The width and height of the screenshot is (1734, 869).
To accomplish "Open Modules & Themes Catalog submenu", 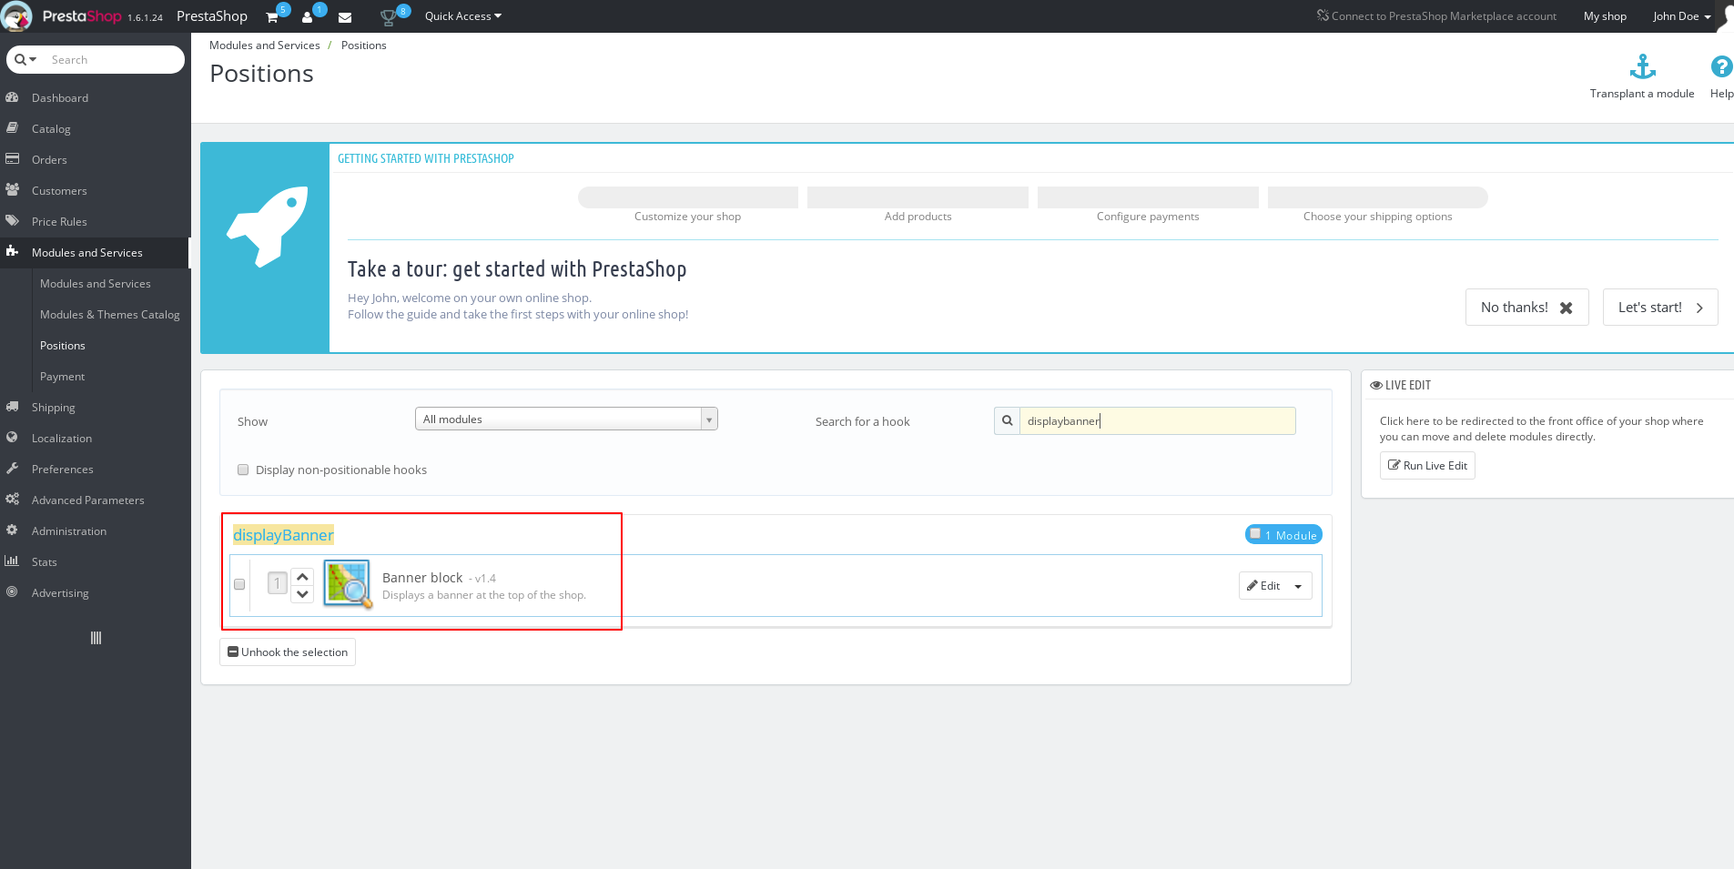I will coord(109,315).
